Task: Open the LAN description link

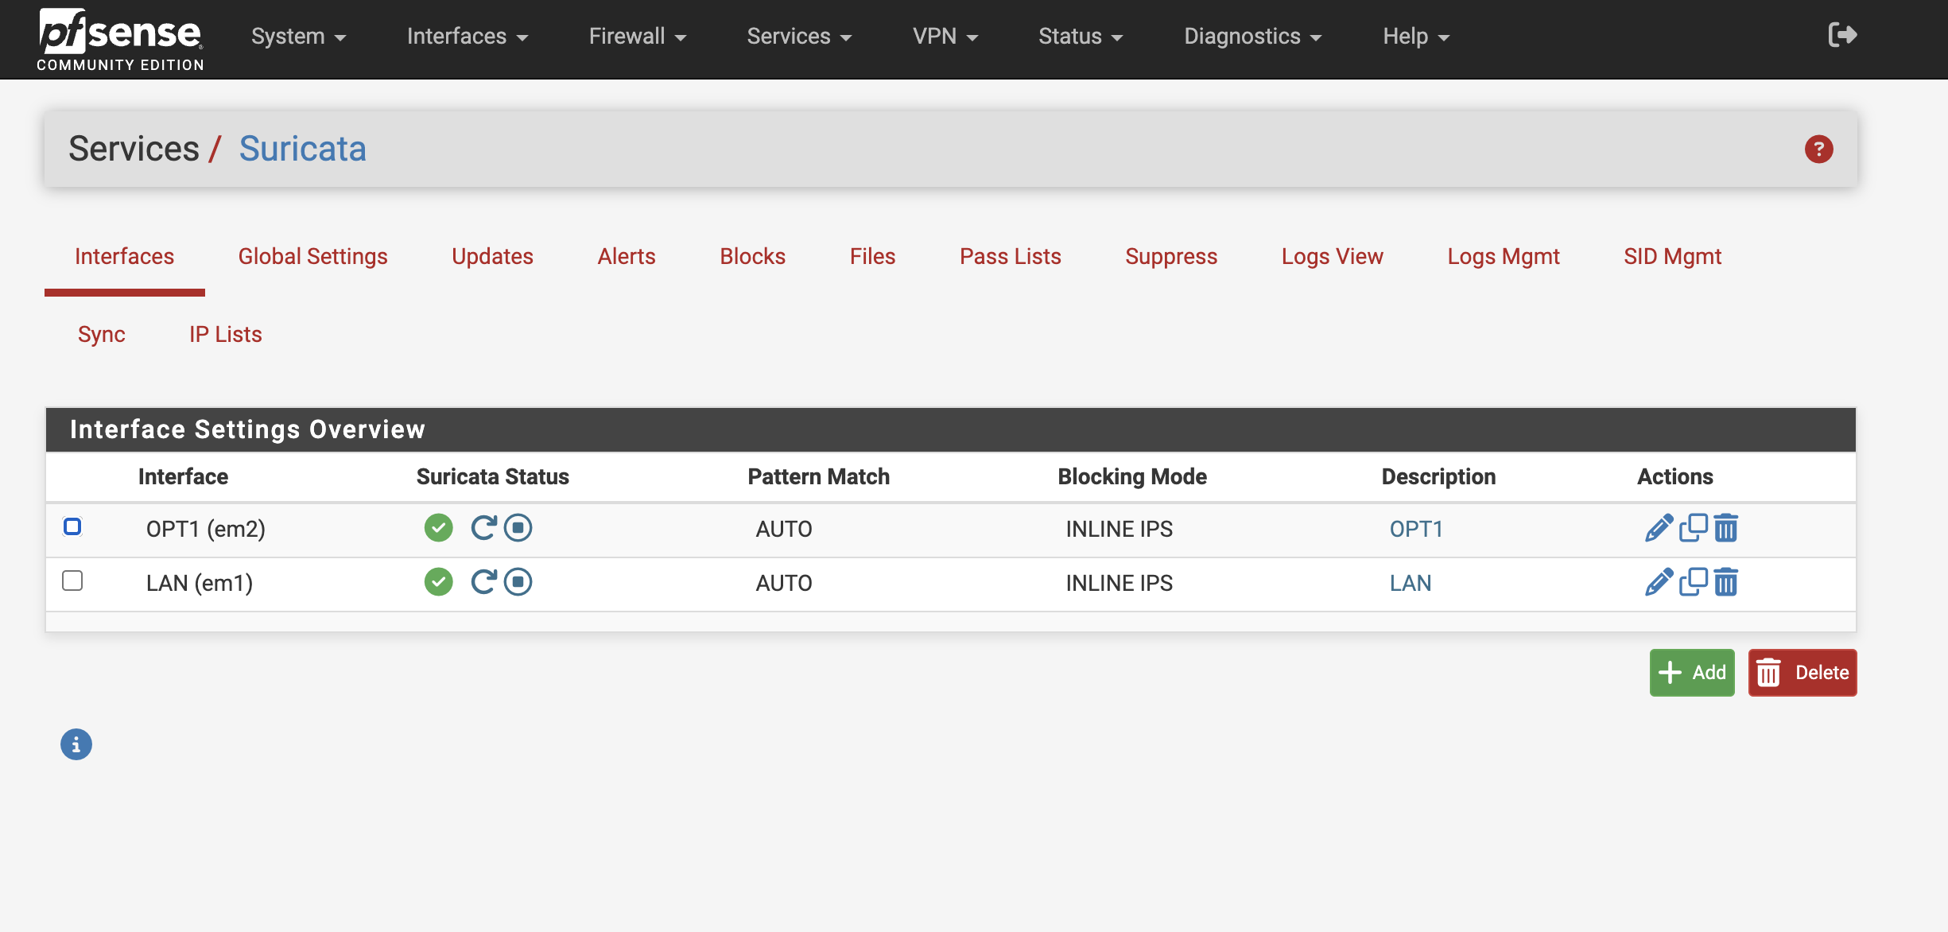Action: [1410, 583]
